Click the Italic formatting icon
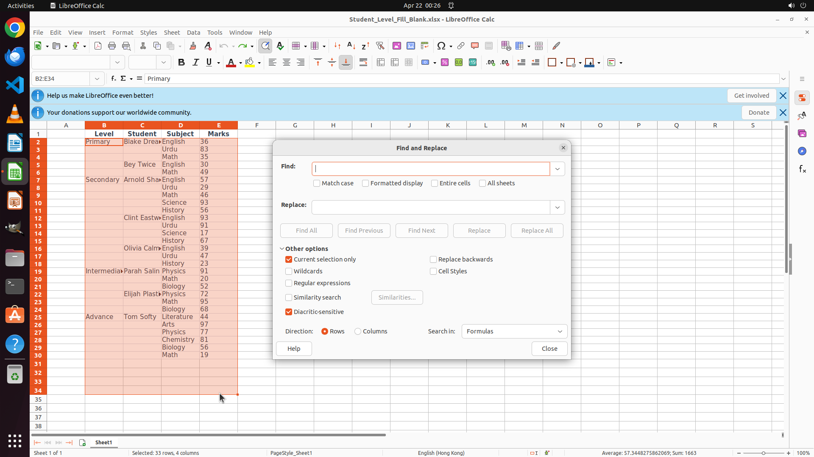The image size is (814, 457). click(195, 63)
